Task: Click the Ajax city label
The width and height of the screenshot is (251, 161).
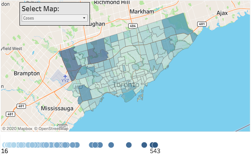Action: pos(222,13)
